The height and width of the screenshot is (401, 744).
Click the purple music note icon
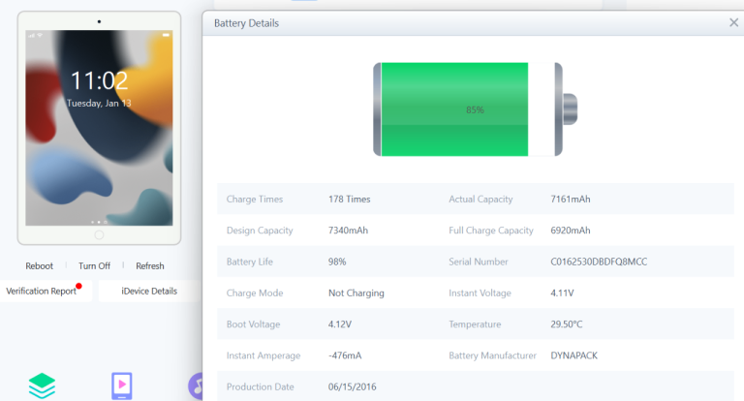(198, 386)
